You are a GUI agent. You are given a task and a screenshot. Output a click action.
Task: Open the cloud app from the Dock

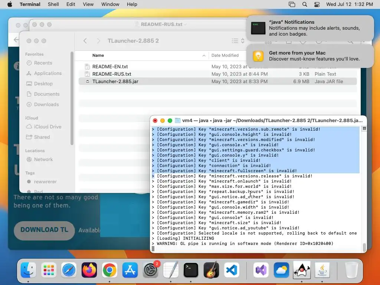[281, 270]
